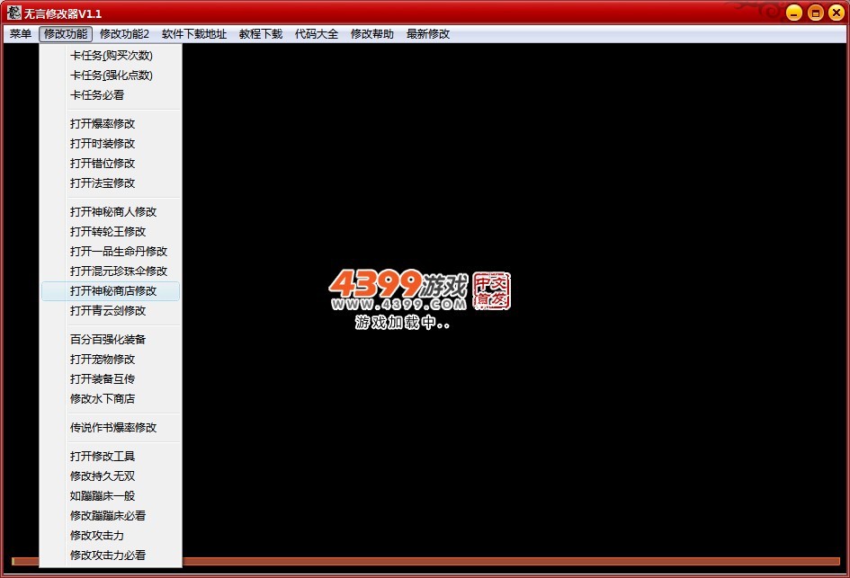This screenshot has width=850, height=578.
Task: Select 百分百强化装备 entry
Action: click(111, 340)
